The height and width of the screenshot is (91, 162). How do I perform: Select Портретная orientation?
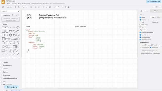click(x=141, y=48)
